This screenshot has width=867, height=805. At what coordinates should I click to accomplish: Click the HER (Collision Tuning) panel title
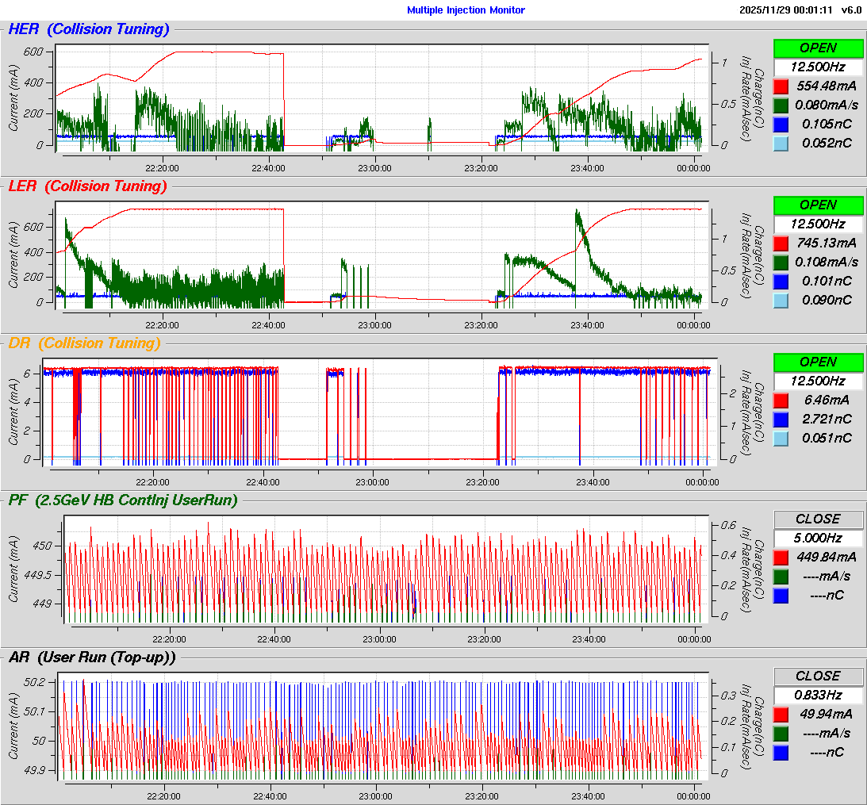pyautogui.click(x=89, y=29)
